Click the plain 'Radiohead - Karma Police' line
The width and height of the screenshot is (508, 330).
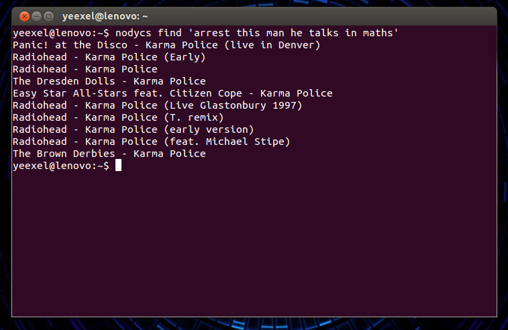tap(85, 69)
